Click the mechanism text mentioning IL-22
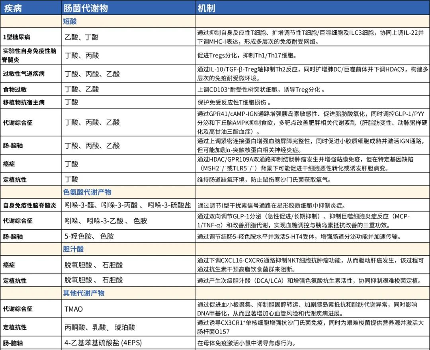The width and height of the screenshot is (430, 350). point(310,37)
